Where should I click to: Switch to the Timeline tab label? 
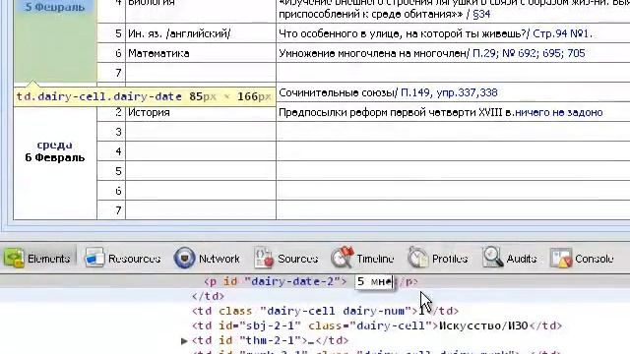375,259
